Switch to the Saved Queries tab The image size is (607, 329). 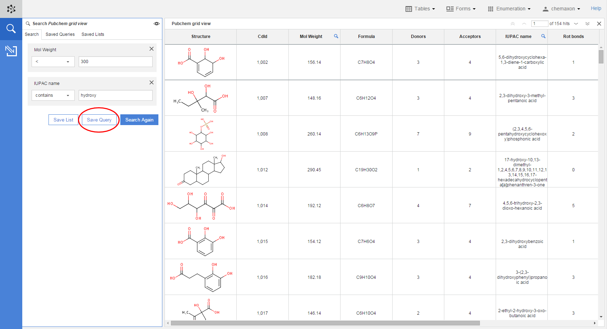[60, 34]
